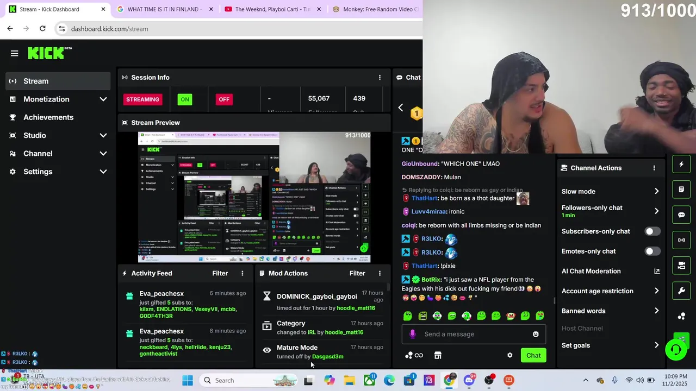
Task: Switch streaming status to ON
Action: pos(185,99)
